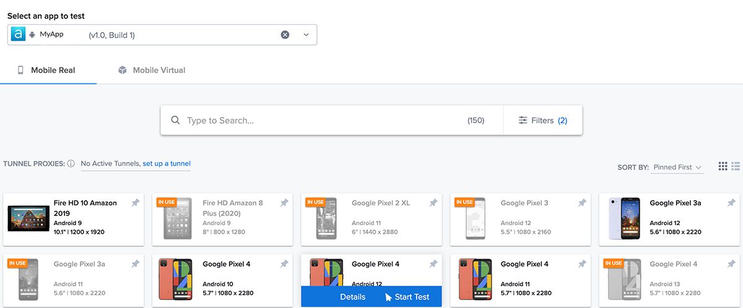Pin the Fire HD 10 Amazon 2019 device
The width and height of the screenshot is (743, 308).
coord(135,203)
